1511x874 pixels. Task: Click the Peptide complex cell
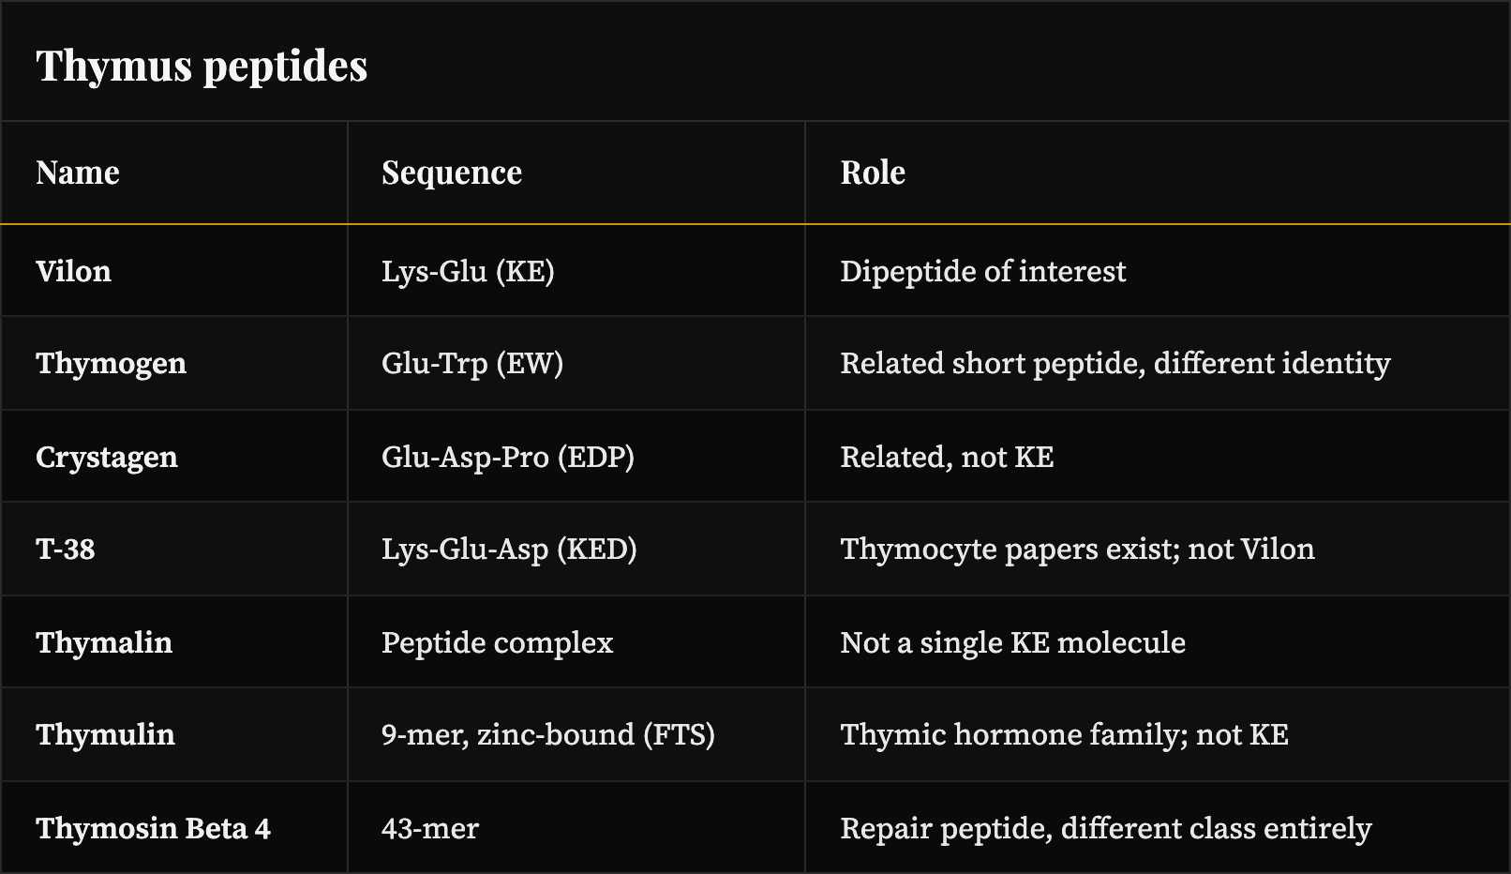[576, 642]
